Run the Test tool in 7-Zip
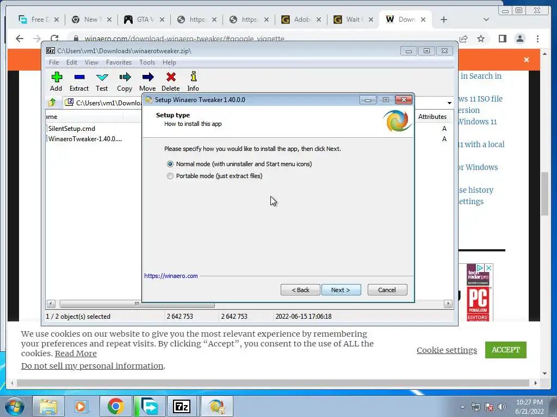557x417 pixels. point(102,77)
